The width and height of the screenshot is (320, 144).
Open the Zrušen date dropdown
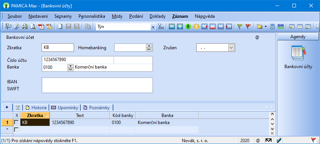click(x=231, y=48)
